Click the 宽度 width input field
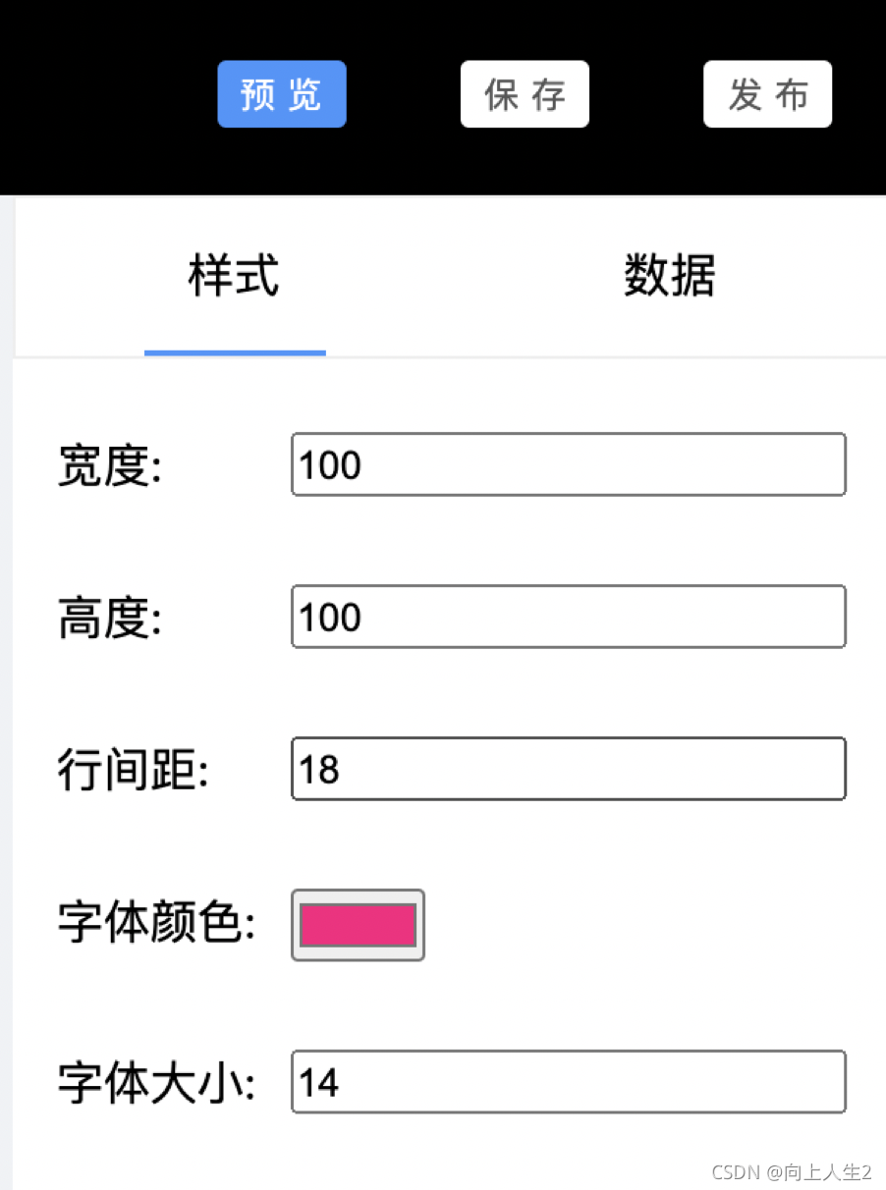The height and width of the screenshot is (1190, 886). click(x=568, y=463)
